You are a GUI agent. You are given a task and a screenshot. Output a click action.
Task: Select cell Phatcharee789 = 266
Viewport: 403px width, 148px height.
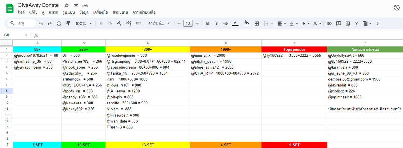click(84, 61)
